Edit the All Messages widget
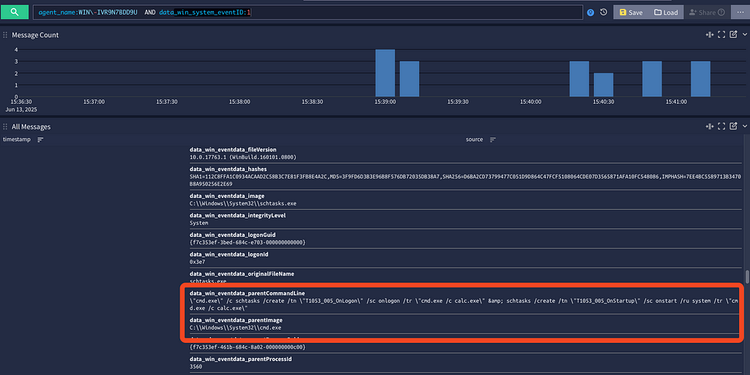 point(733,126)
